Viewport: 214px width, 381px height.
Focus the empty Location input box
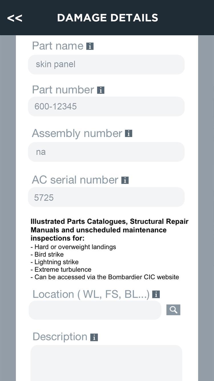(95, 310)
